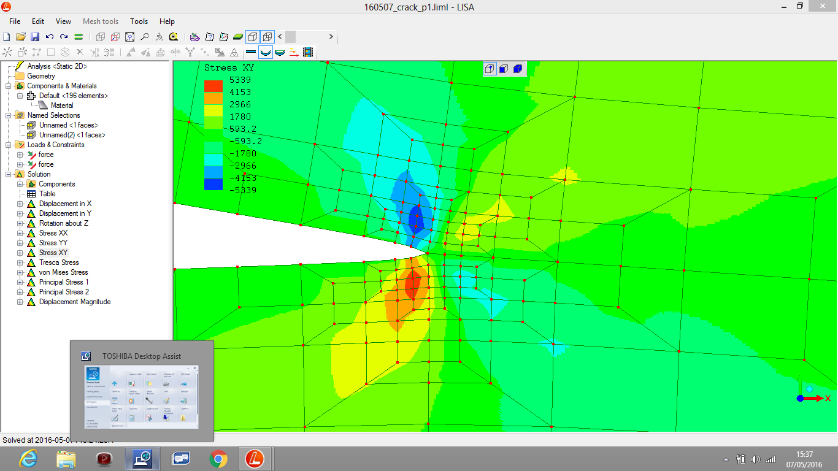This screenshot has width=838, height=471.
Task: Click the Redo arrow icon
Action: 64,37
